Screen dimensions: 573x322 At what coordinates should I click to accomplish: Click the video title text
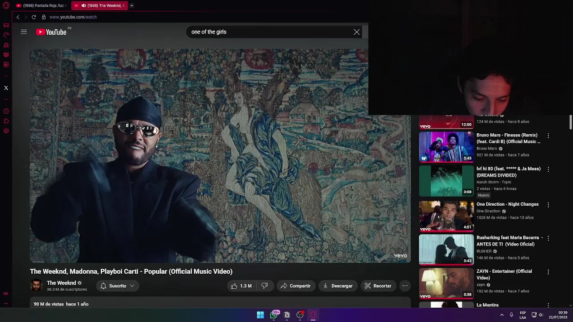(x=131, y=271)
